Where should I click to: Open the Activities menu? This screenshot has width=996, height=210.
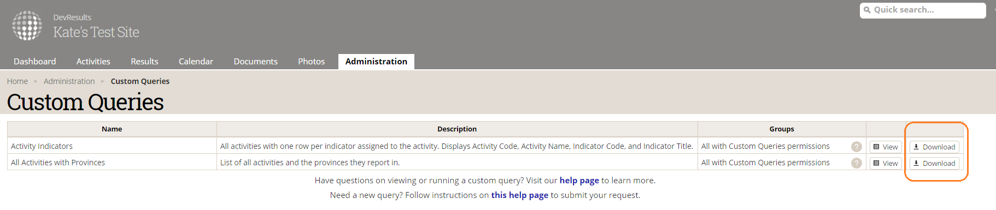pos(93,62)
